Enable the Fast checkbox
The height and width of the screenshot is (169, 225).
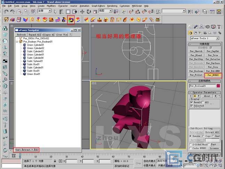click(209, 145)
